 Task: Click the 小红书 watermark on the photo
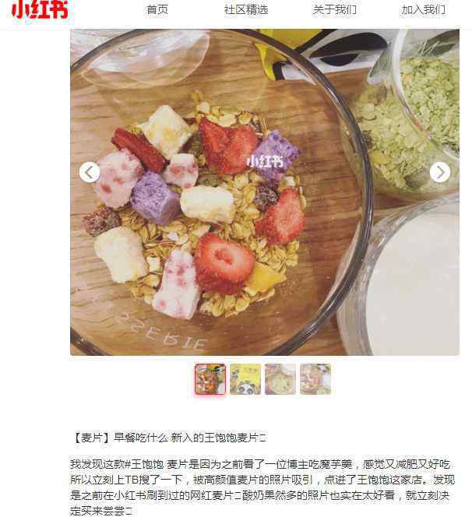tap(265, 162)
